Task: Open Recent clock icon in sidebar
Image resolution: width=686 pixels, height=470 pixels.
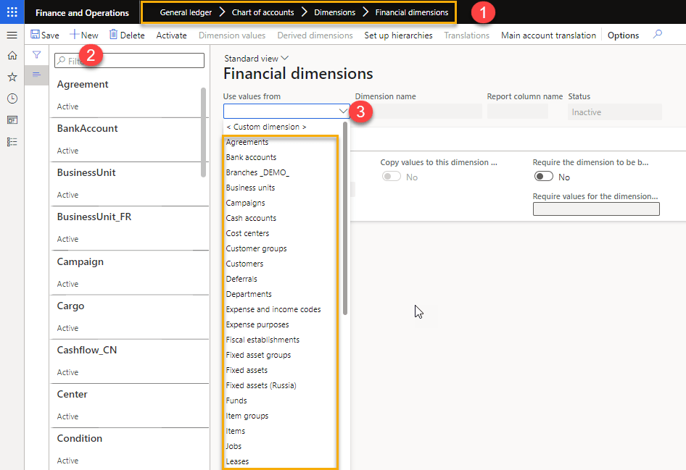Action: 12,98
